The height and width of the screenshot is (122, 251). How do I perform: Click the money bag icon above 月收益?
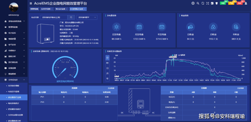pos(213,27)
